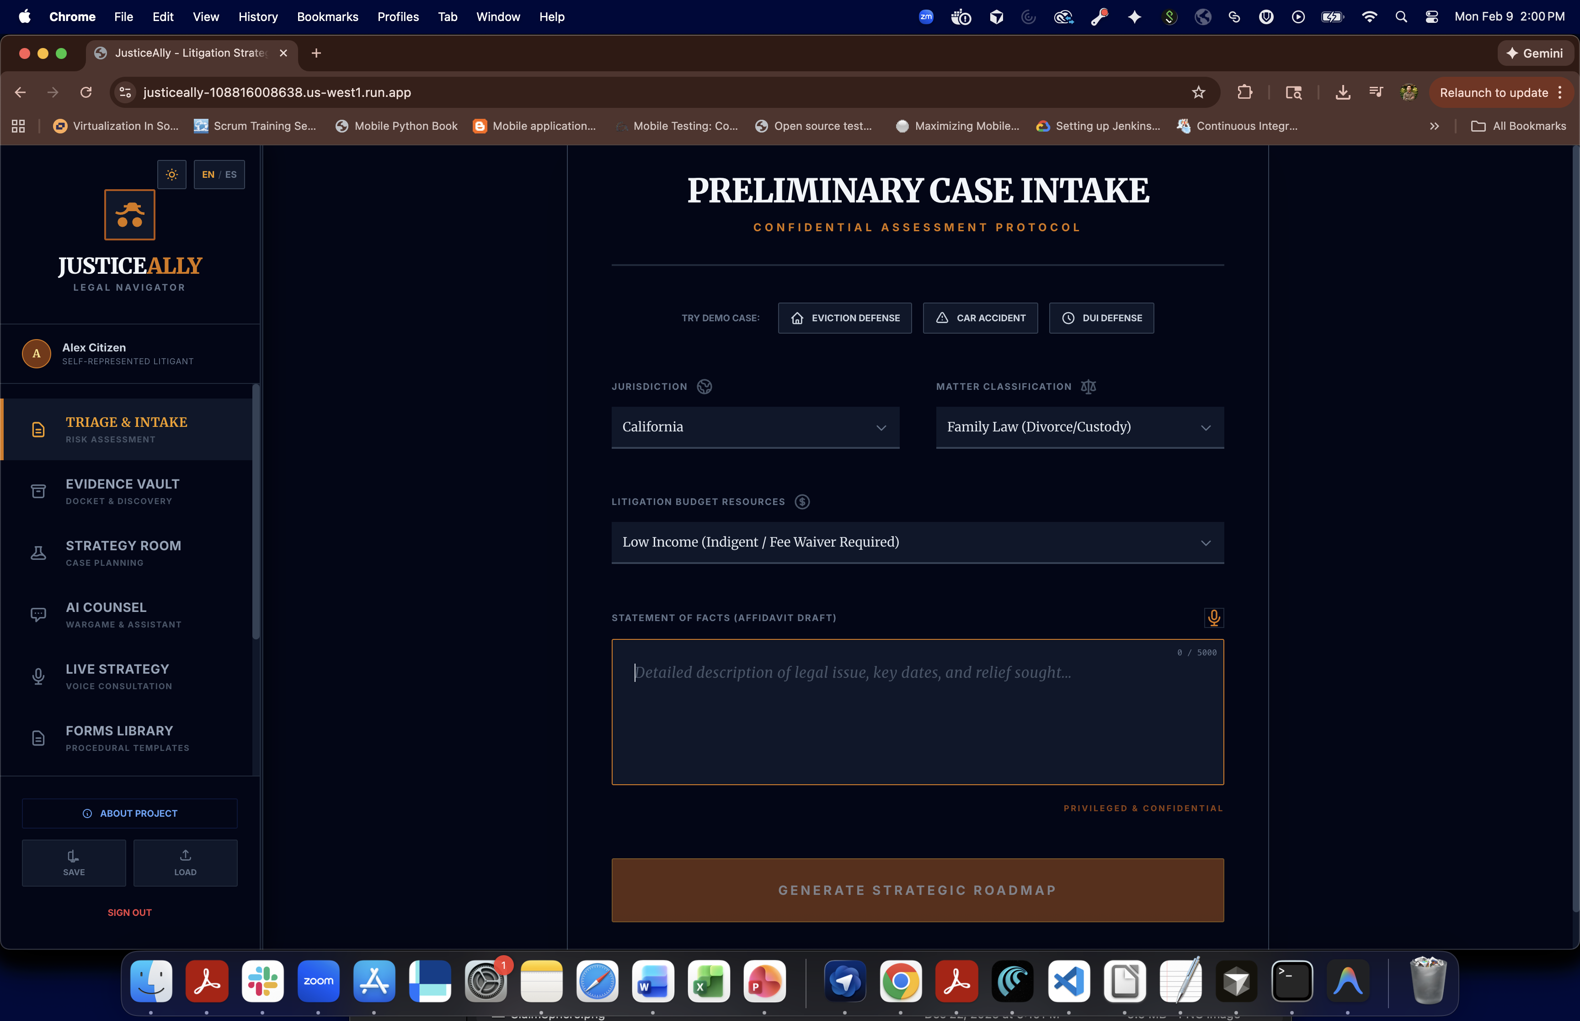Viewport: 1580px width, 1021px height.
Task: Open the Jurisdiction California dropdown
Action: pyautogui.click(x=754, y=427)
